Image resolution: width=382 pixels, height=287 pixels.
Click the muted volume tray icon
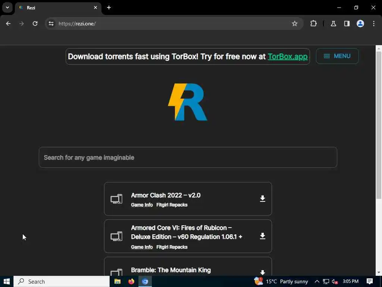[335, 282]
